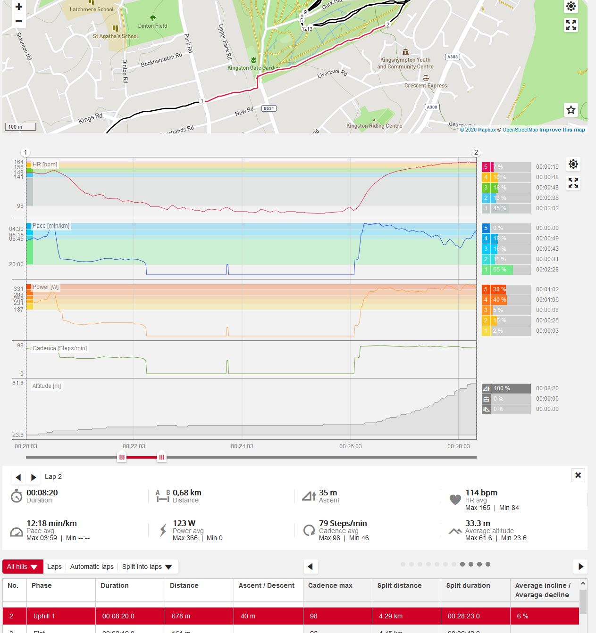Toggle HR zone 5 bar
Image resolution: width=596 pixels, height=633 pixels.
click(506, 167)
